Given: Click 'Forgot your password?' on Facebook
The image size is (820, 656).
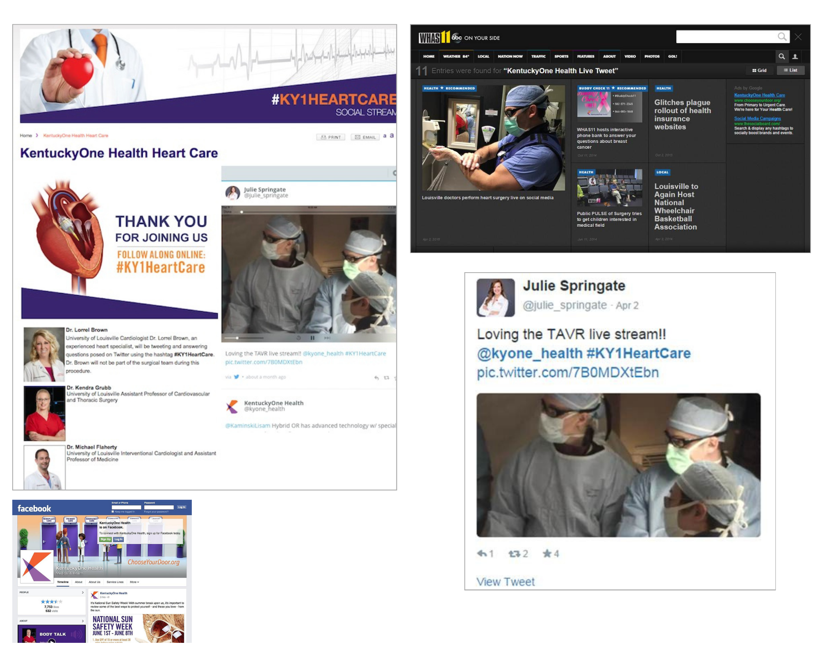Looking at the screenshot, I should click(x=156, y=512).
